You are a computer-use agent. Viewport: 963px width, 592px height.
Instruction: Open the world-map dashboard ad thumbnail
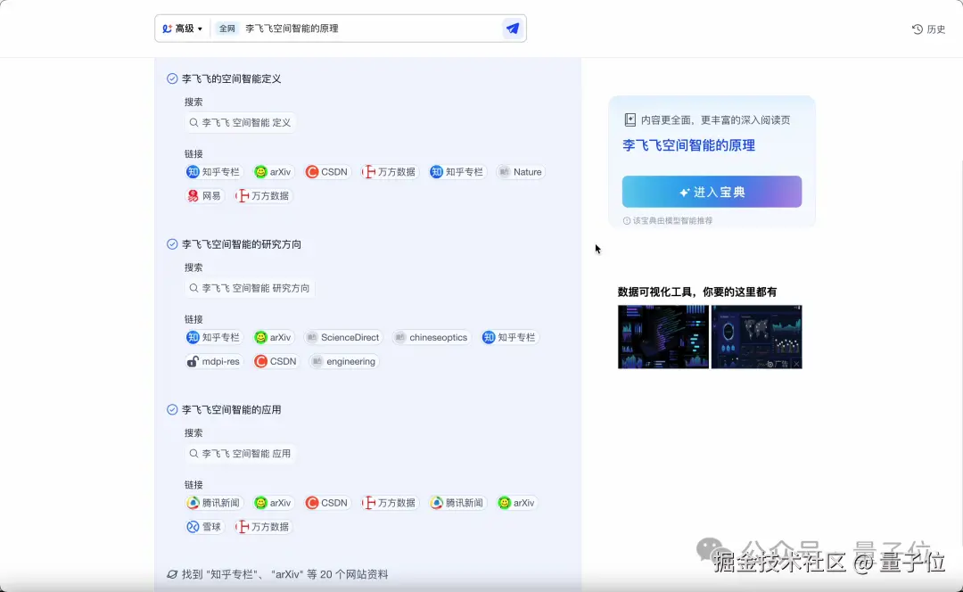click(x=757, y=337)
